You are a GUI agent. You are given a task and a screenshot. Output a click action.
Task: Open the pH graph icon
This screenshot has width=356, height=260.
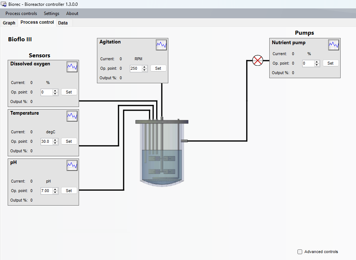(72, 165)
